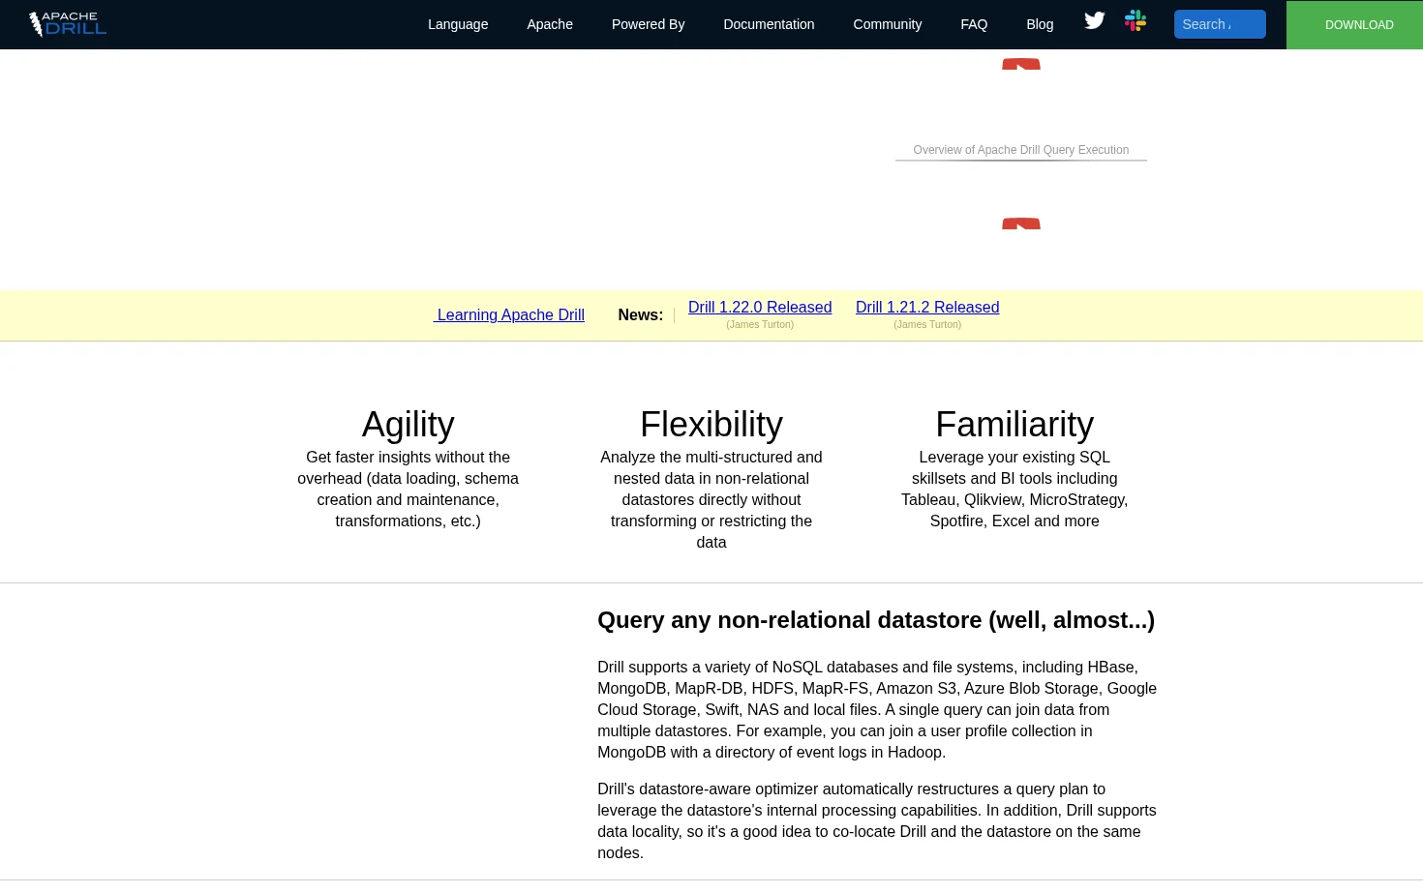Expand the Language menu
The width and height of the screenshot is (1423, 893).
tap(458, 24)
